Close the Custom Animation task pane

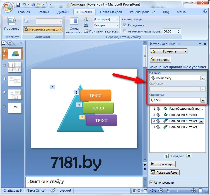[x=205, y=44]
